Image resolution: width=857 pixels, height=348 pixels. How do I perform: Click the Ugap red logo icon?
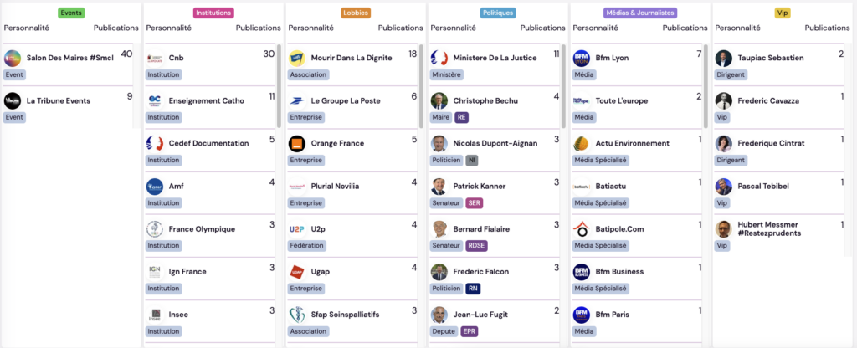tap(296, 272)
